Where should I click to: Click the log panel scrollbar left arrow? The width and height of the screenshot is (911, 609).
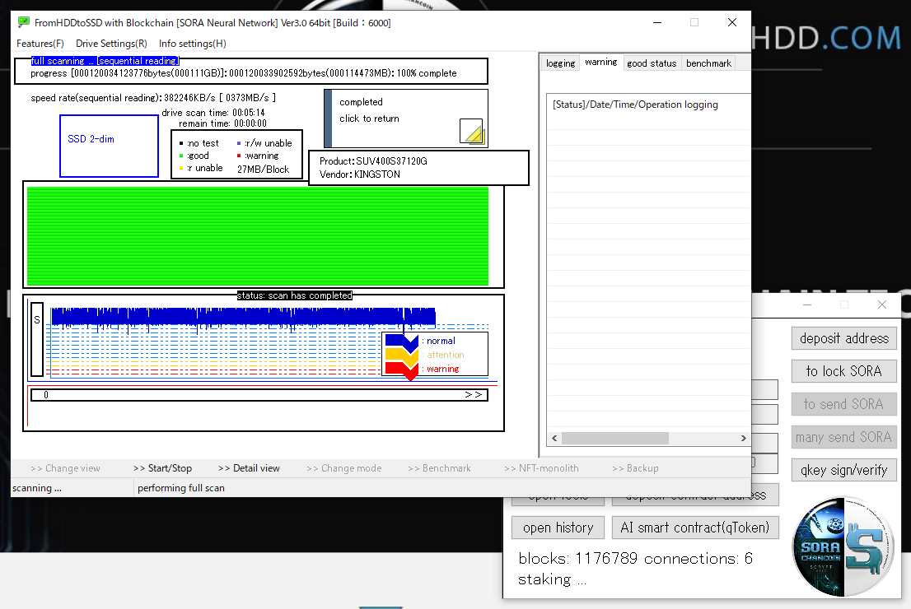(x=554, y=439)
